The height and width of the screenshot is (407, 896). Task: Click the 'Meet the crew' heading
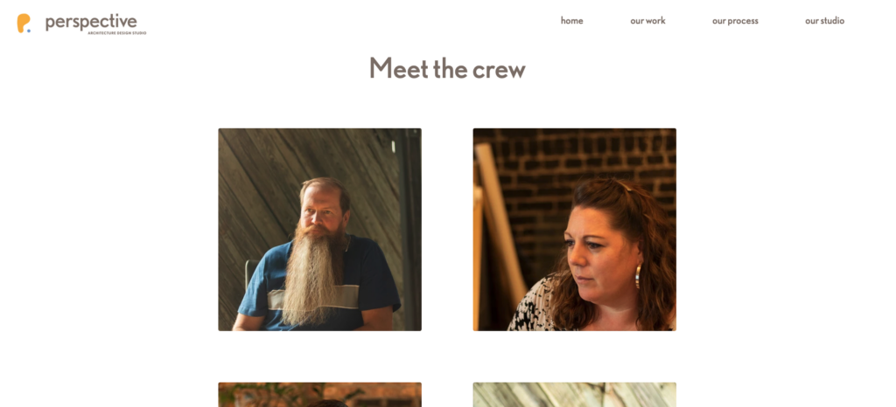point(447,68)
